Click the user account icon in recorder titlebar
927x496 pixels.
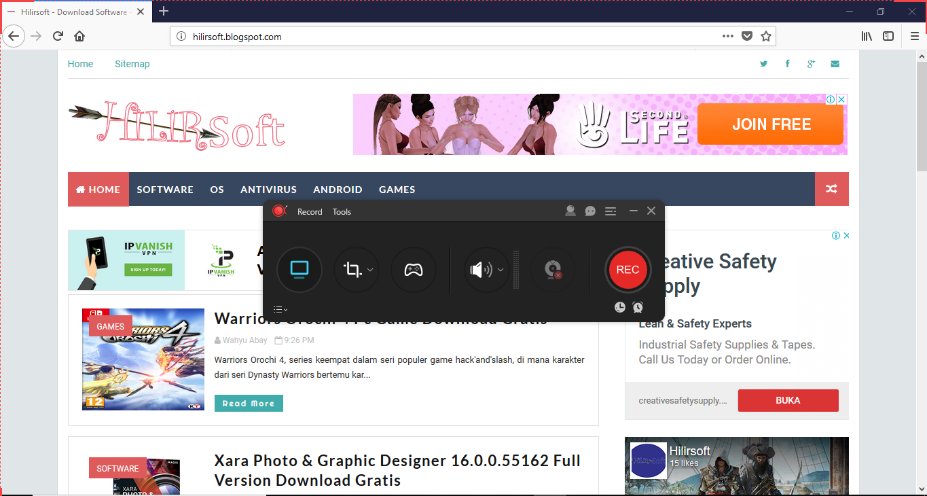click(570, 211)
